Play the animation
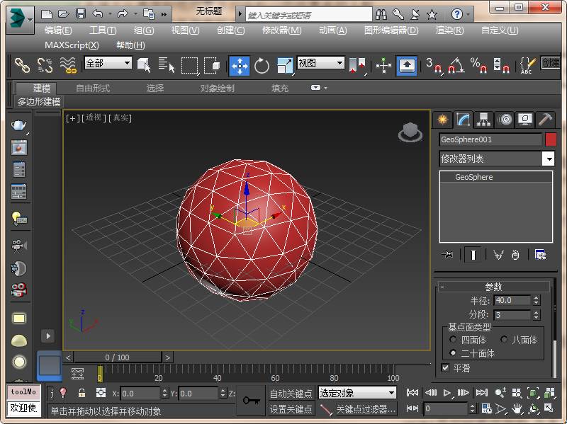 coord(447,393)
